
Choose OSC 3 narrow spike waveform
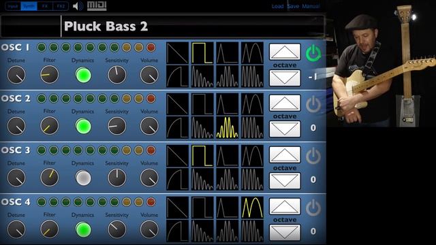(227, 156)
